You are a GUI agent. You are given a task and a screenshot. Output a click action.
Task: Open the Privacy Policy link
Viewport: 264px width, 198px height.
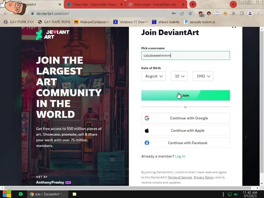(x=204, y=177)
